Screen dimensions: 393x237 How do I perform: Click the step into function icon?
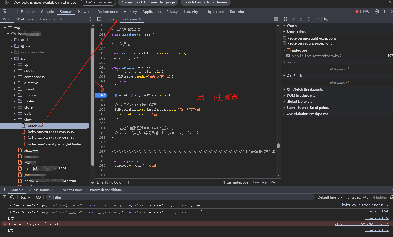point(301,19)
